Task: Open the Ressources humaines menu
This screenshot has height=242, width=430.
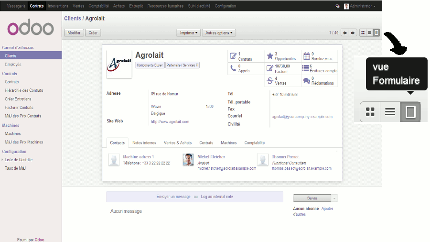Action: click(x=165, y=6)
